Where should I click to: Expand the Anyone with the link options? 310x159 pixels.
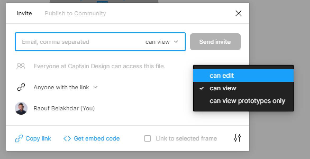[95, 87]
